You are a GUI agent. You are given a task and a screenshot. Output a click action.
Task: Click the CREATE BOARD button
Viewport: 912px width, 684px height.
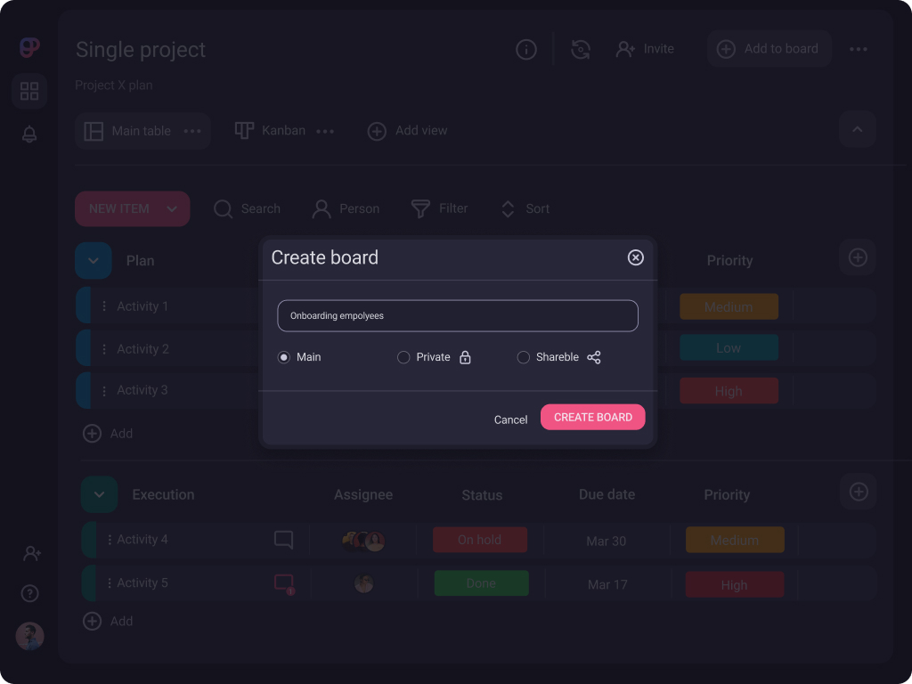point(592,417)
